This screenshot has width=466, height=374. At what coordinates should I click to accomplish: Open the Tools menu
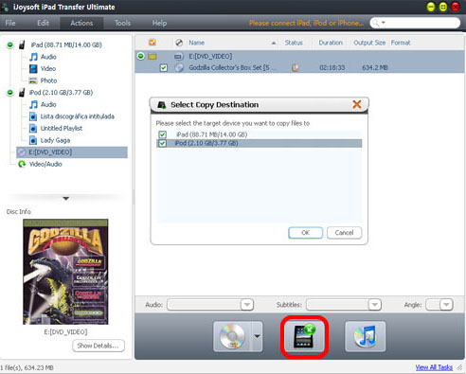(122, 23)
